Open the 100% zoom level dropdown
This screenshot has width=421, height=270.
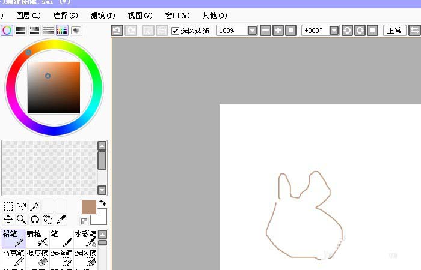[252, 31]
